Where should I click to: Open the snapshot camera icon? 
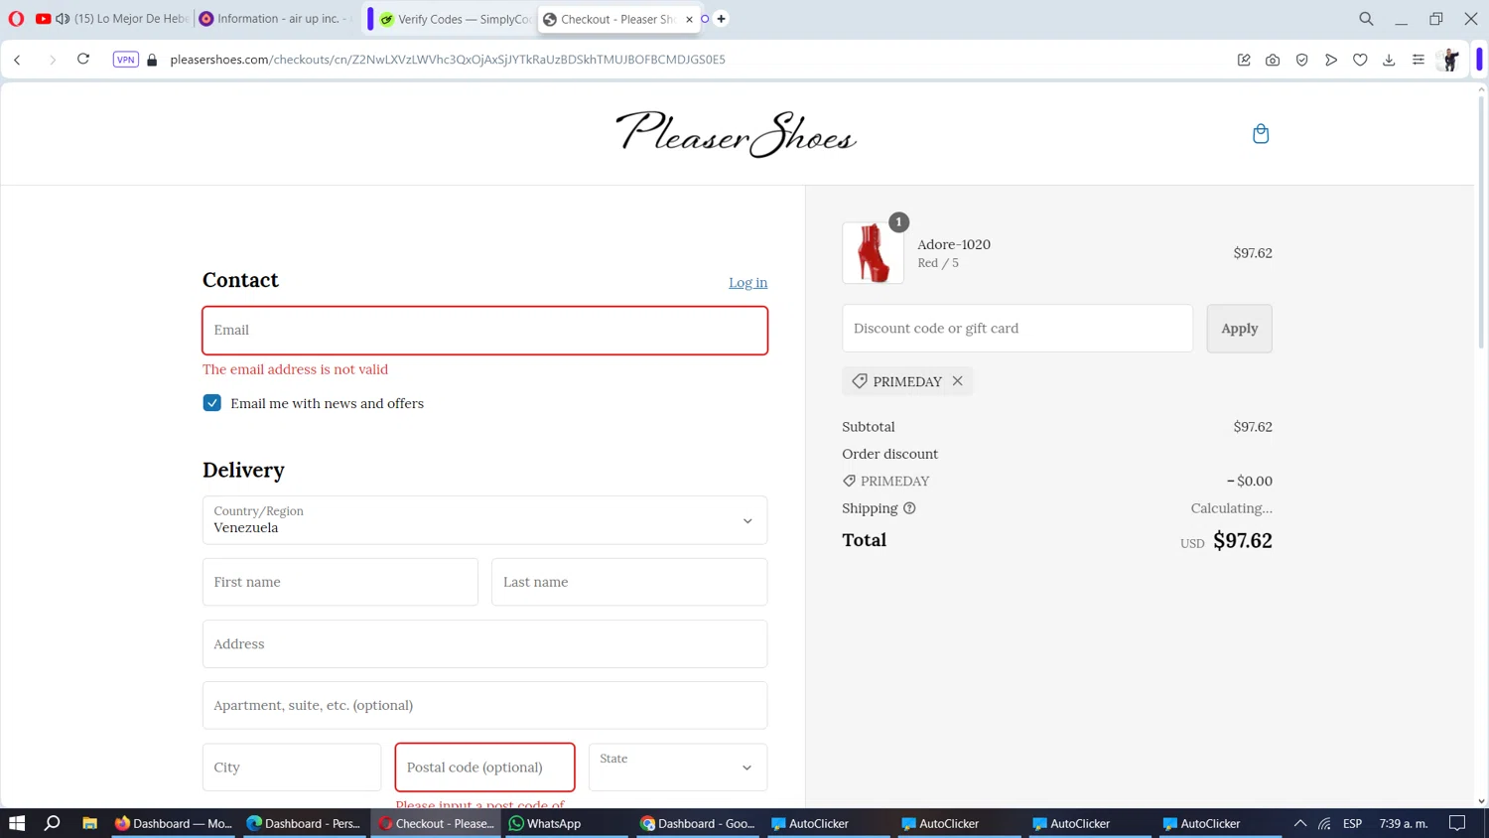coord(1273,60)
